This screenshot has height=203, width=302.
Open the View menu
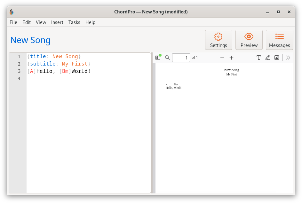41,22
